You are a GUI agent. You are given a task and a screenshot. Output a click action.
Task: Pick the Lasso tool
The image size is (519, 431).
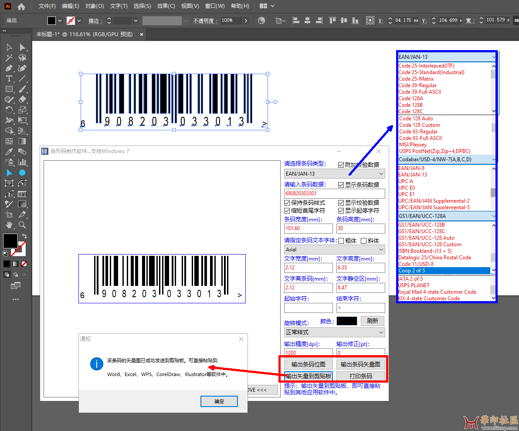22,58
